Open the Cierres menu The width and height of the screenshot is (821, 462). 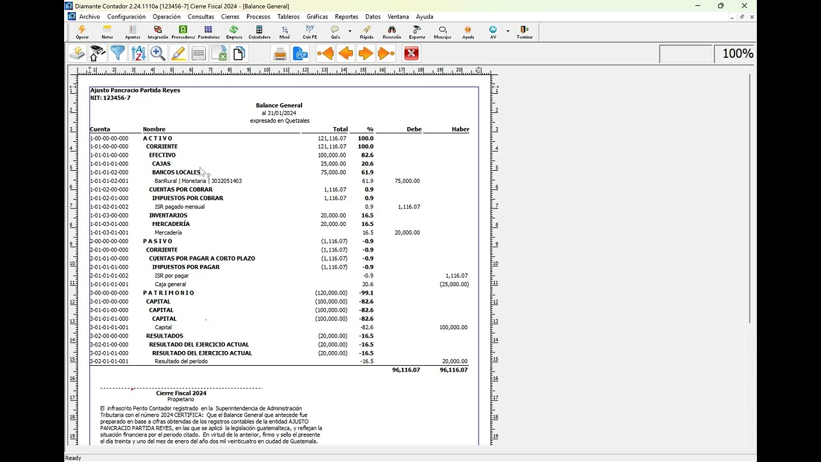coord(230,17)
